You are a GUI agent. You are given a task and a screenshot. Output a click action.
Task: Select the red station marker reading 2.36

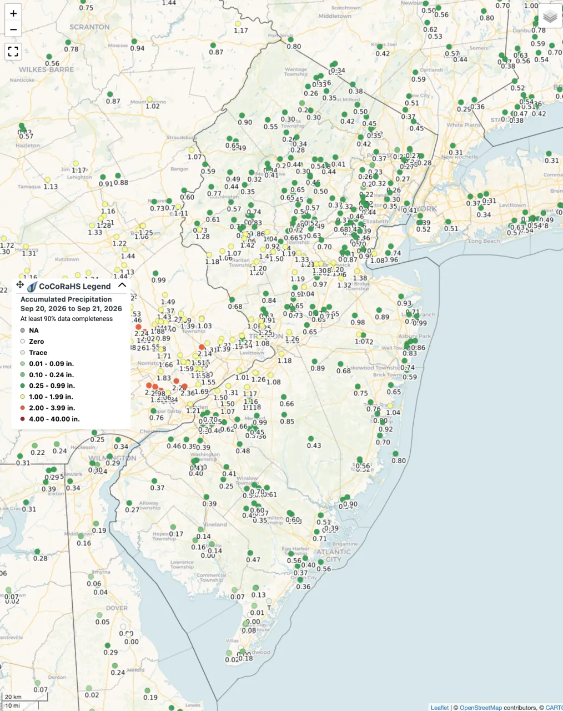point(185,386)
